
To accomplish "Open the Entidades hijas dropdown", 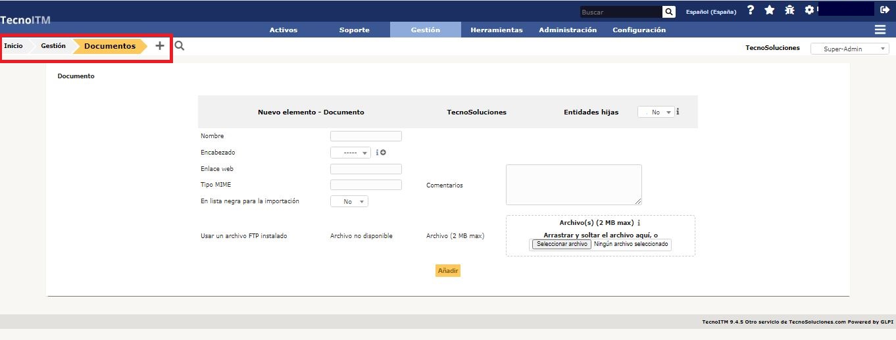I will [656, 112].
